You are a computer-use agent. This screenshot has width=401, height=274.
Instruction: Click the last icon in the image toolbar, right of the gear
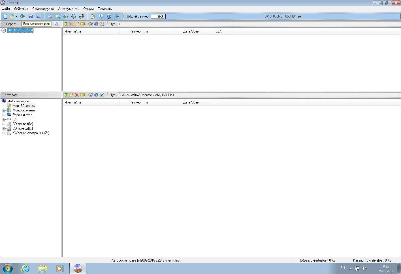[x=102, y=24]
